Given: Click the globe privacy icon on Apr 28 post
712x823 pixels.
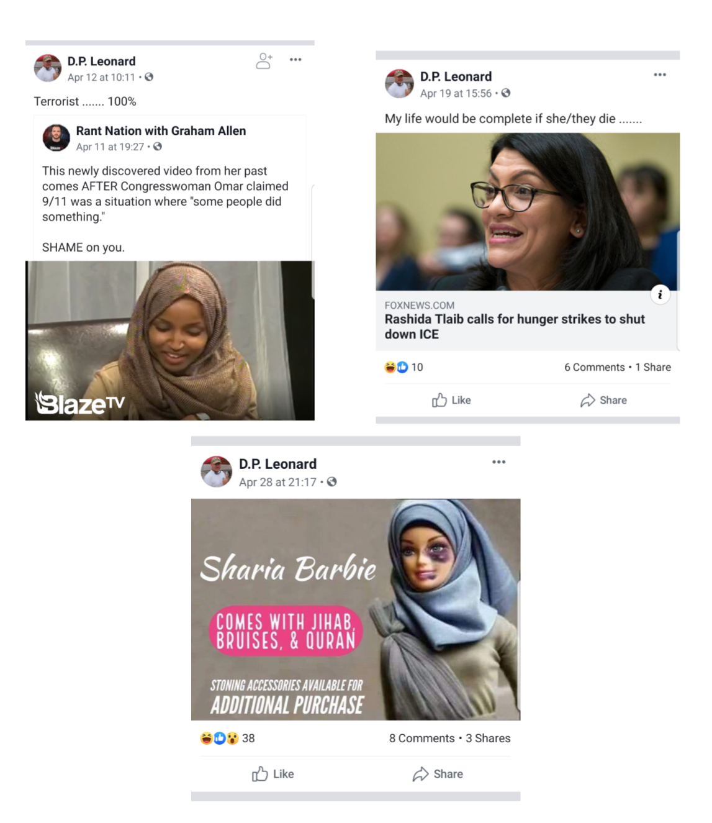Looking at the screenshot, I should click(332, 482).
